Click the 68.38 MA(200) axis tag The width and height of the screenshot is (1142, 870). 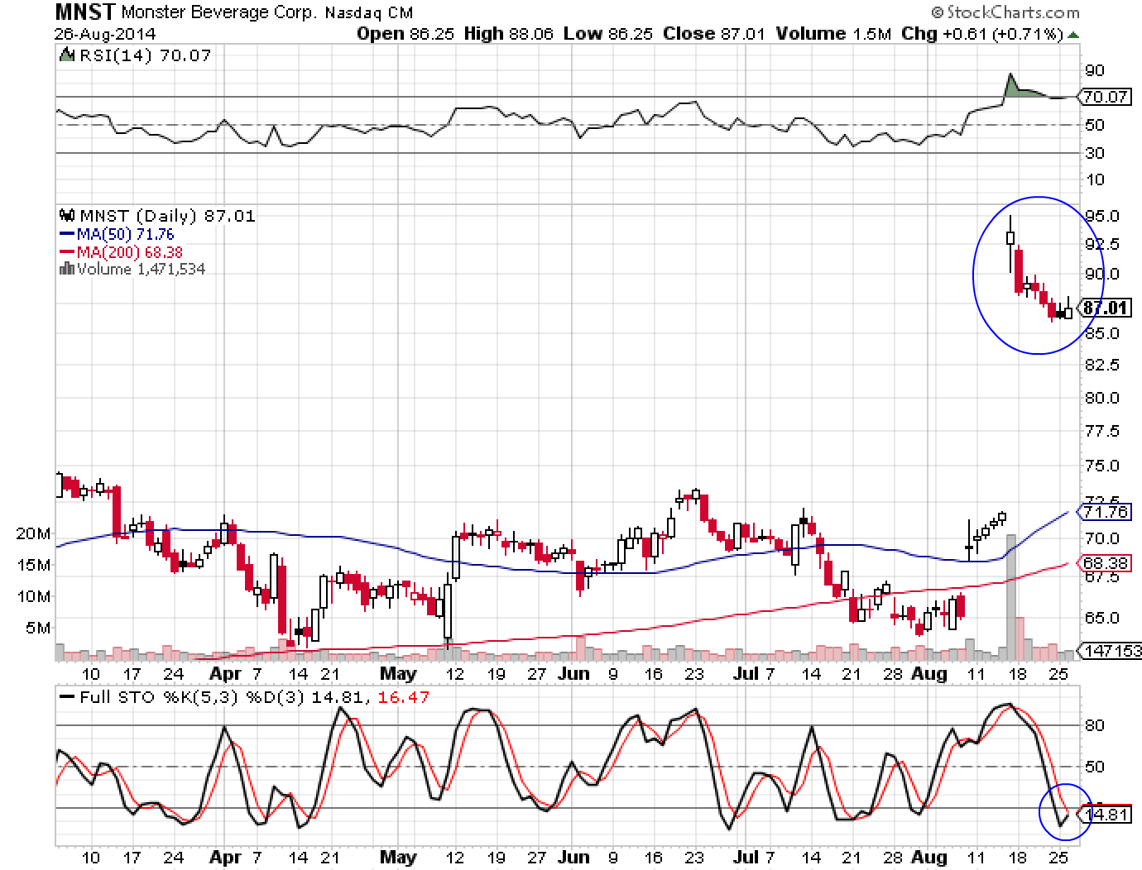[1106, 563]
